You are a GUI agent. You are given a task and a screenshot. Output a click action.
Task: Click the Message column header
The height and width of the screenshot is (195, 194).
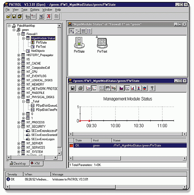[x=119, y=174]
